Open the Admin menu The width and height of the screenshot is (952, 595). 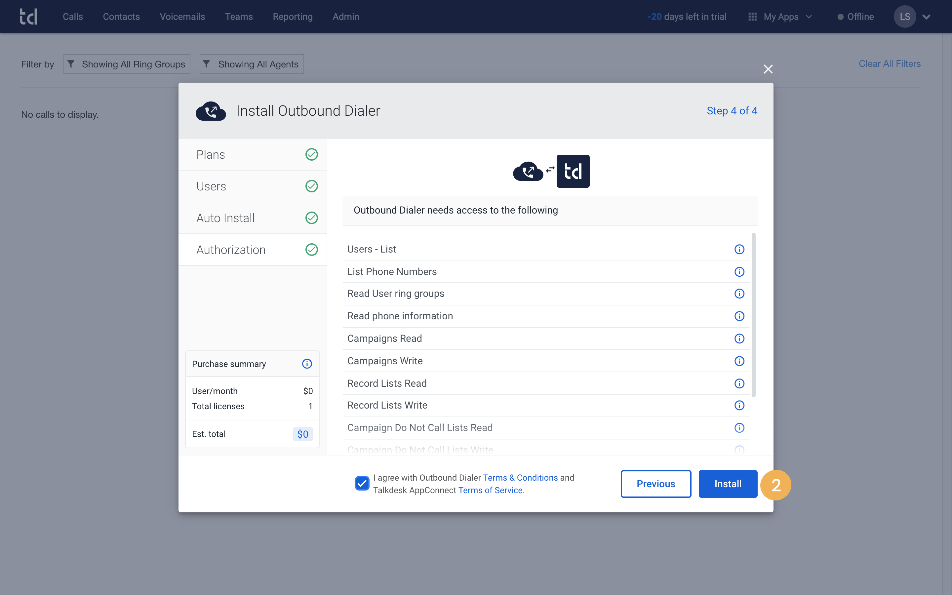[x=346, y=17]
